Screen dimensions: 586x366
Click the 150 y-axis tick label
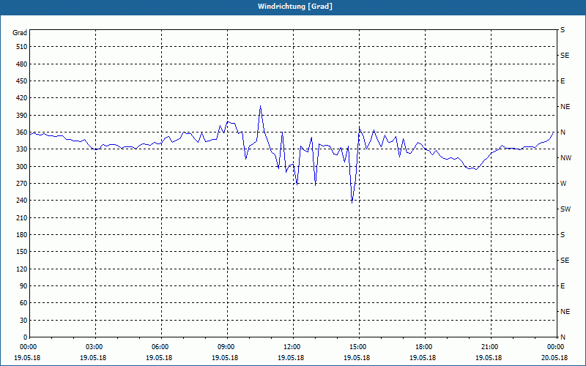coord(22,252)
